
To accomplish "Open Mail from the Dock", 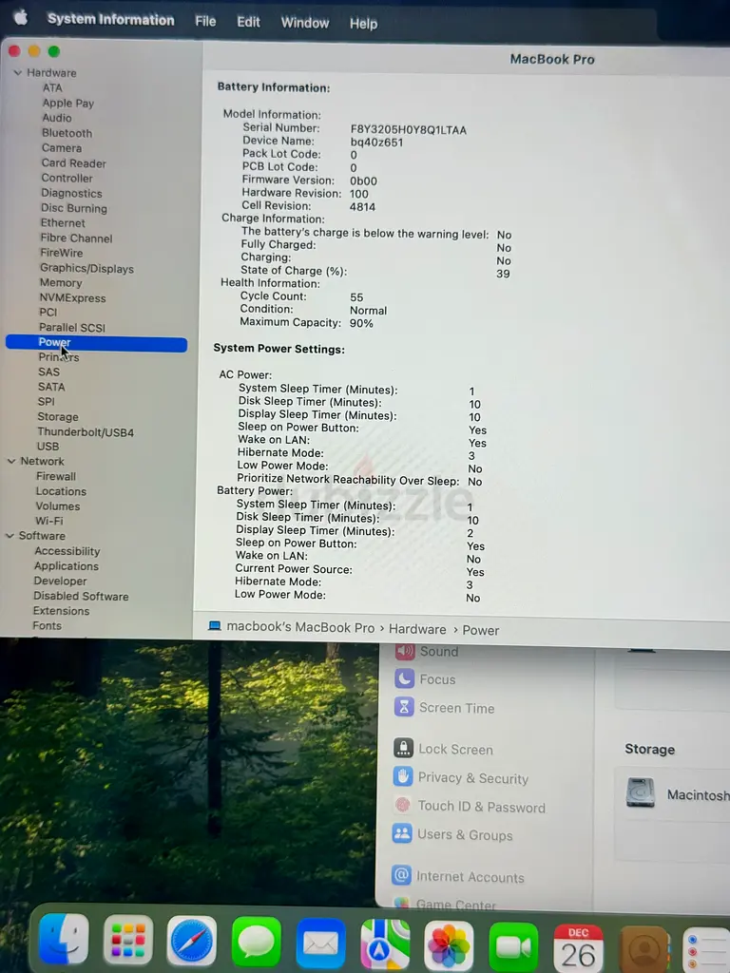I will [320, 944].
